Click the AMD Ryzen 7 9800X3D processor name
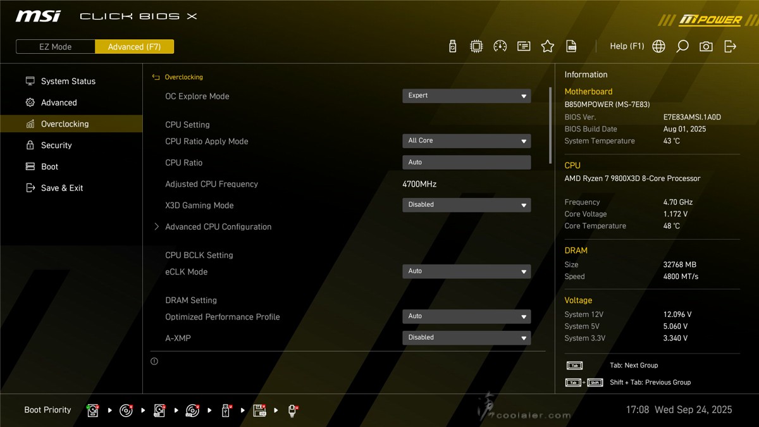This screenshot has width=759, height=427. pos(632,178)
